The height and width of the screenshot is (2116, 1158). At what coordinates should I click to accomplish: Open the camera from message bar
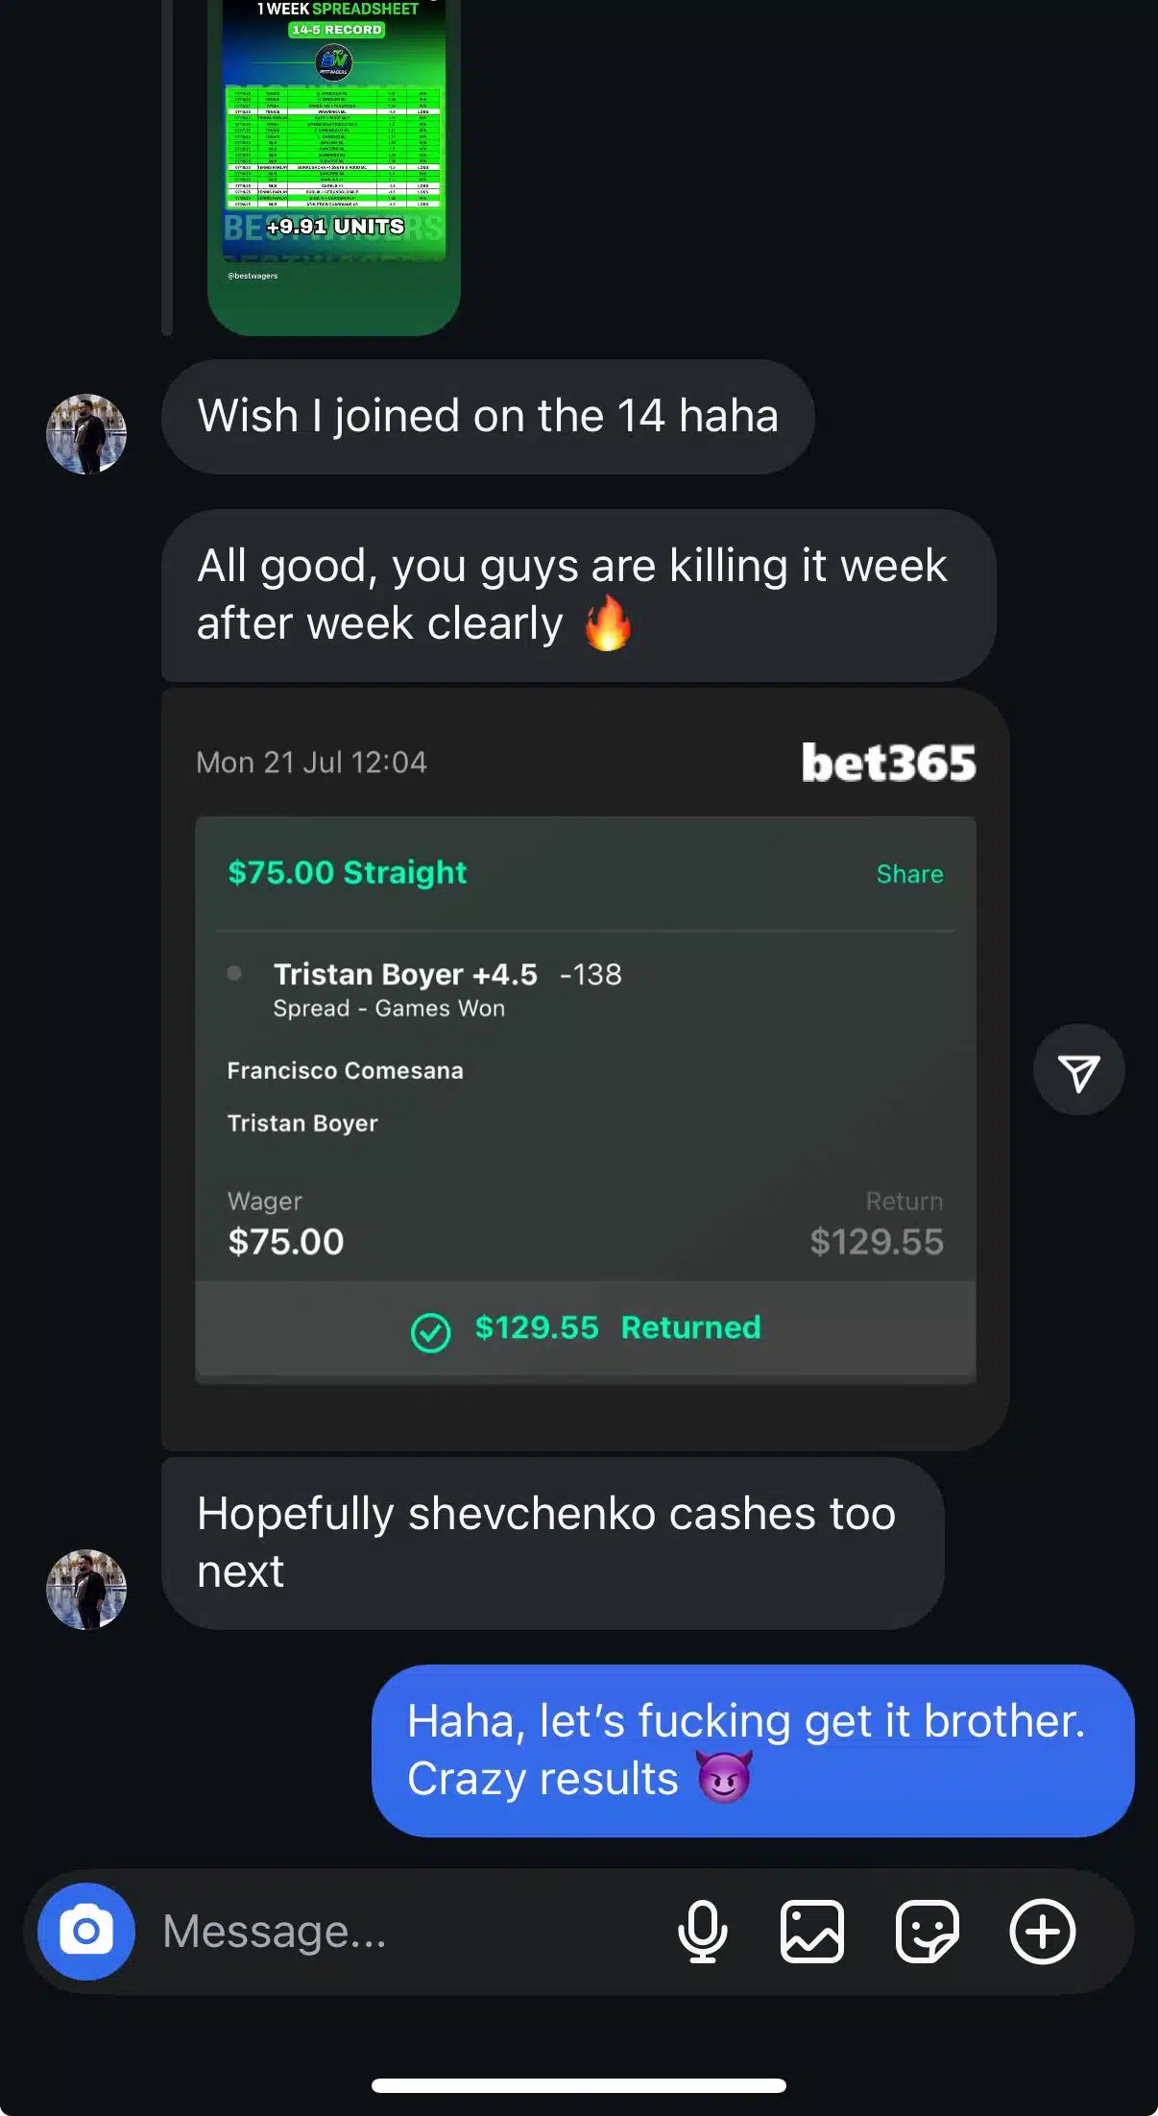coord(86,1931)
